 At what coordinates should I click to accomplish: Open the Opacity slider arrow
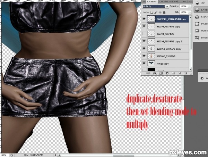(x=190, y=6)
